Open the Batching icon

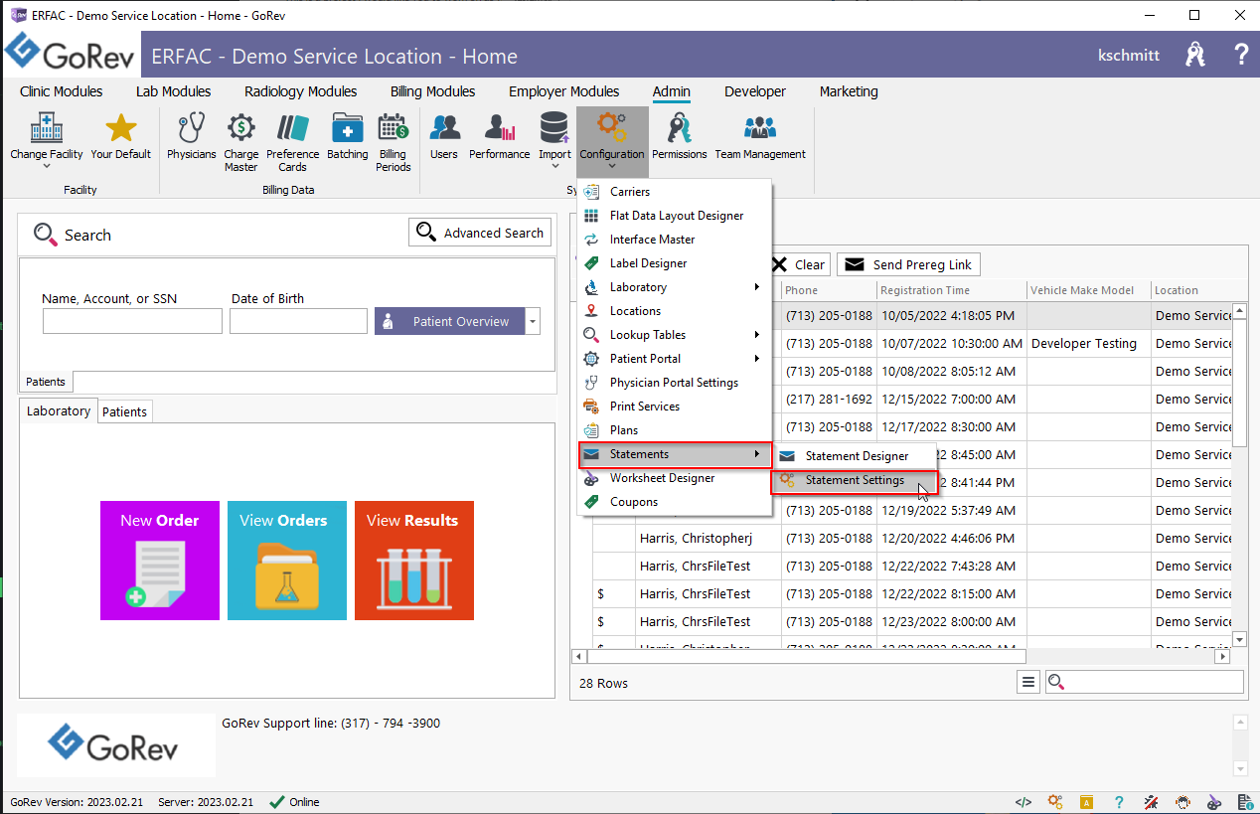point(347,129)
